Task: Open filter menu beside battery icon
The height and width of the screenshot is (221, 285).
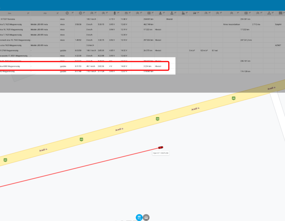Action: tap(118, 13)
